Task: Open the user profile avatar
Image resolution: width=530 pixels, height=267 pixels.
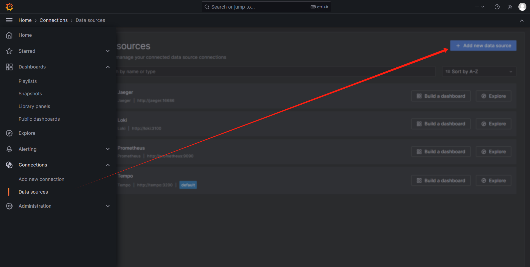Action: 522,7
